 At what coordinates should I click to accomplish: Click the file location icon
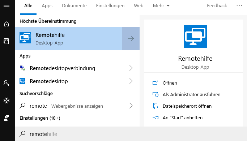155,106
